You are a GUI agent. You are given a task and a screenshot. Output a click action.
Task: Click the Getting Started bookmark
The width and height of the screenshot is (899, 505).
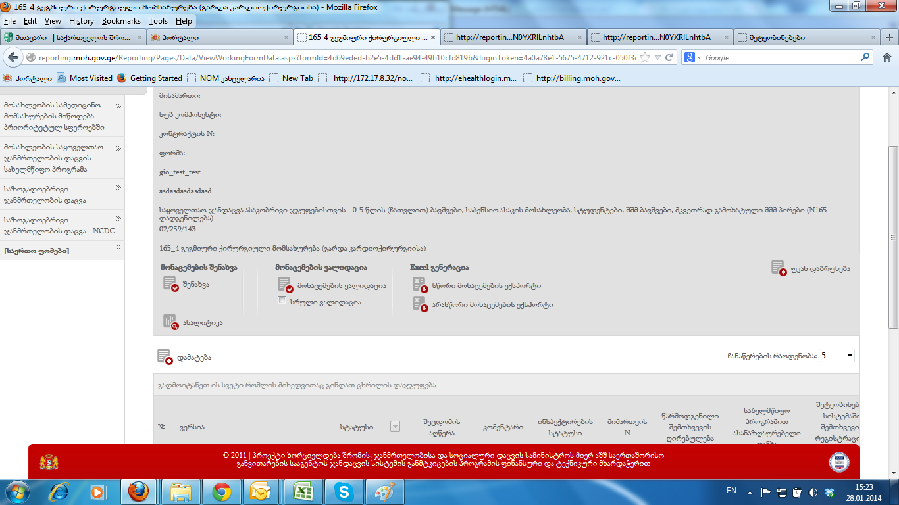point(155,78)
